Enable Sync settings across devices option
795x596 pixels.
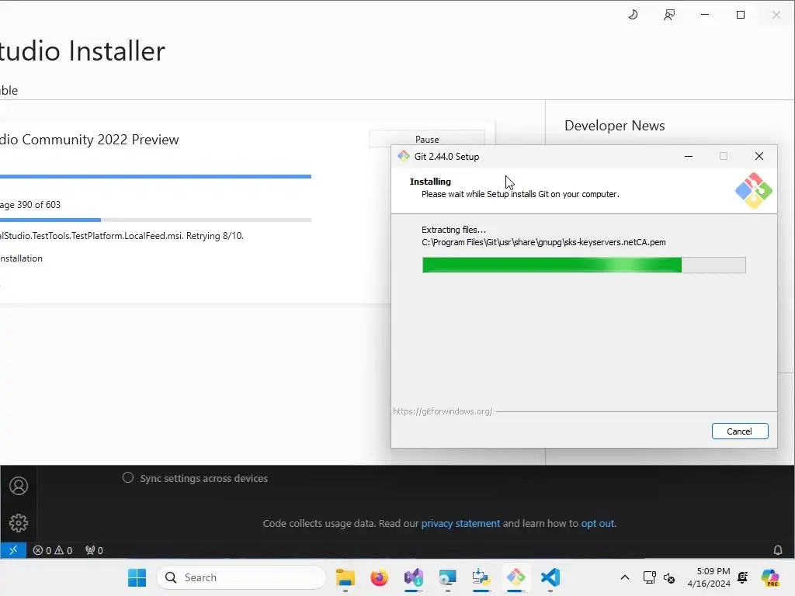128,478
